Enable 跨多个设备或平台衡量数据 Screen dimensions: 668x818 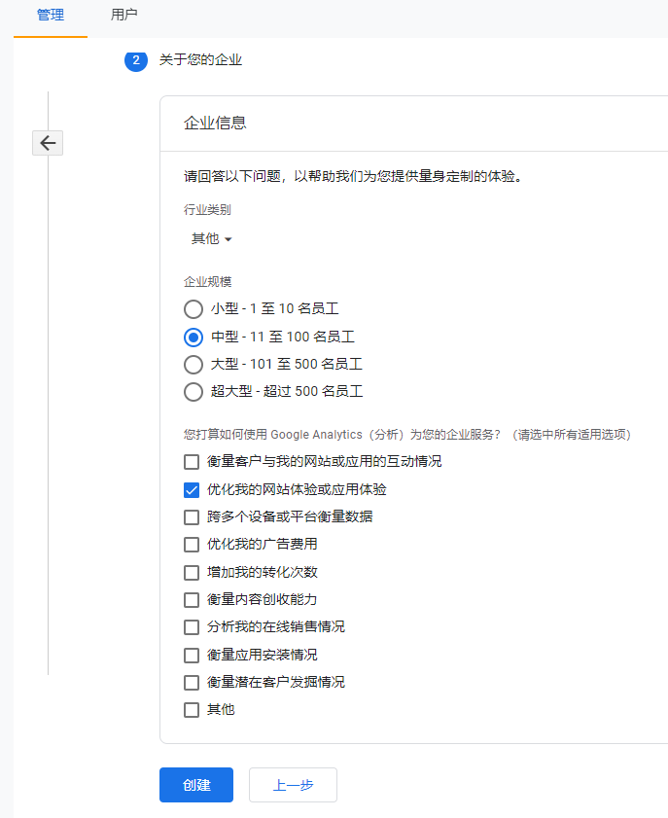pyautogui.click(x=192, y=516)
